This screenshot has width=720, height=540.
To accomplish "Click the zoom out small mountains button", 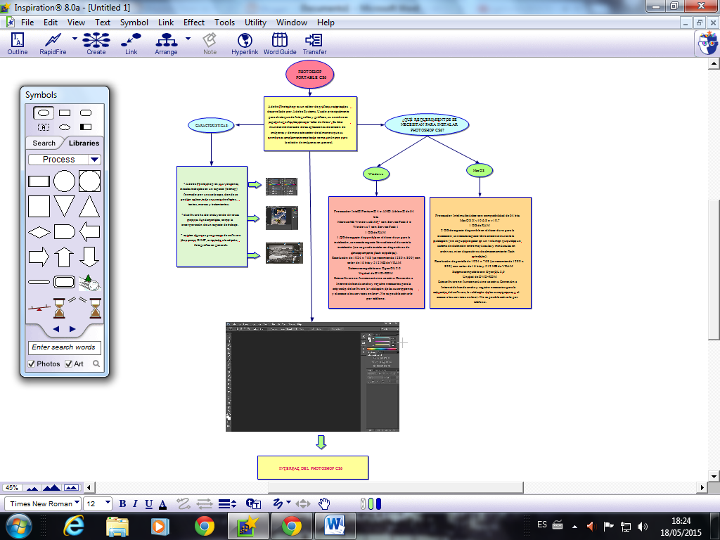I will click(x=32, y=488).
